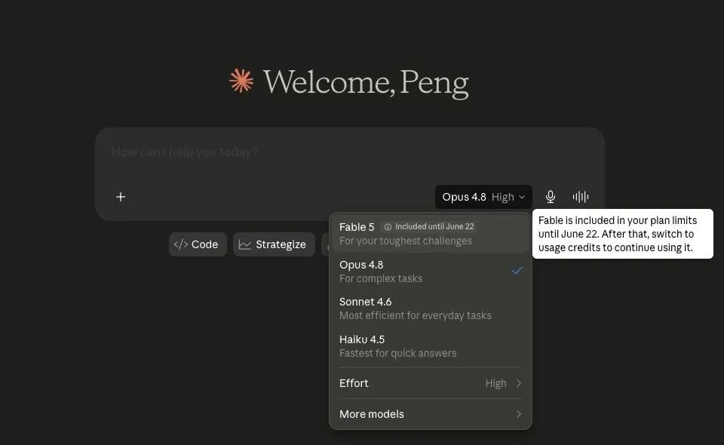Start dictation with the microphone icon

pos(550,197)
